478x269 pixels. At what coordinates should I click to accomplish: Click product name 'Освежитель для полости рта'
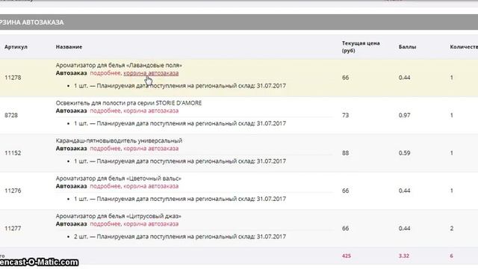(128, 103)
